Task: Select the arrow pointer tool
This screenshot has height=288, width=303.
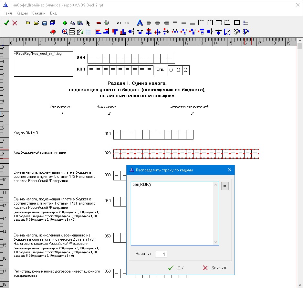Action: (88, 23)
